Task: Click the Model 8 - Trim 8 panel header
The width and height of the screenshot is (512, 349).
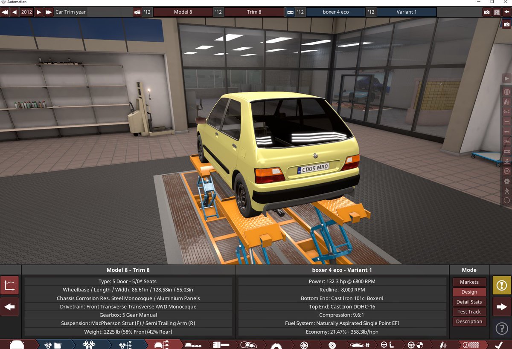Action: click(x=128, y=270)
